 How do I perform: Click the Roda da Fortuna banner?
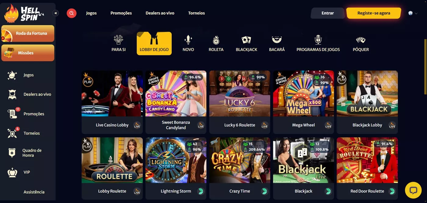pos(28,33)
